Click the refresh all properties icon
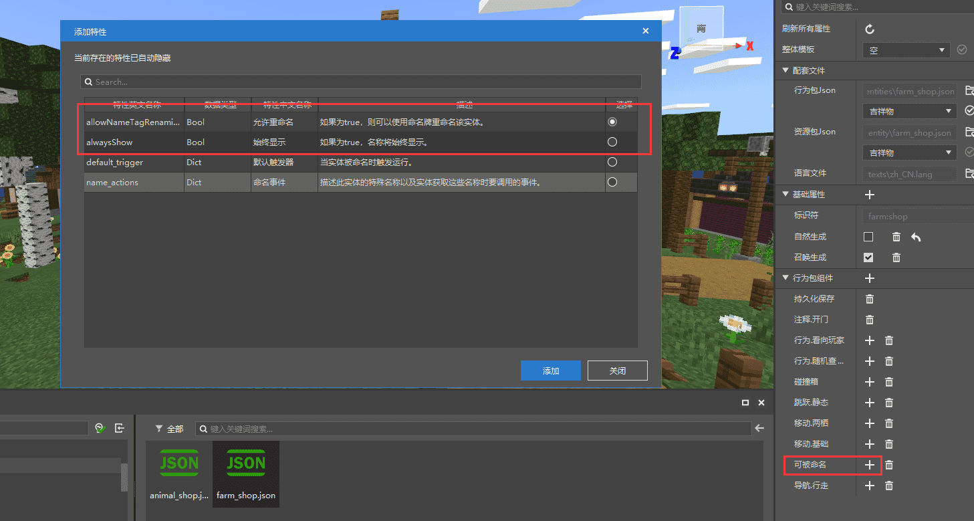The image size is (974, 521). click(x=870, y=29)
